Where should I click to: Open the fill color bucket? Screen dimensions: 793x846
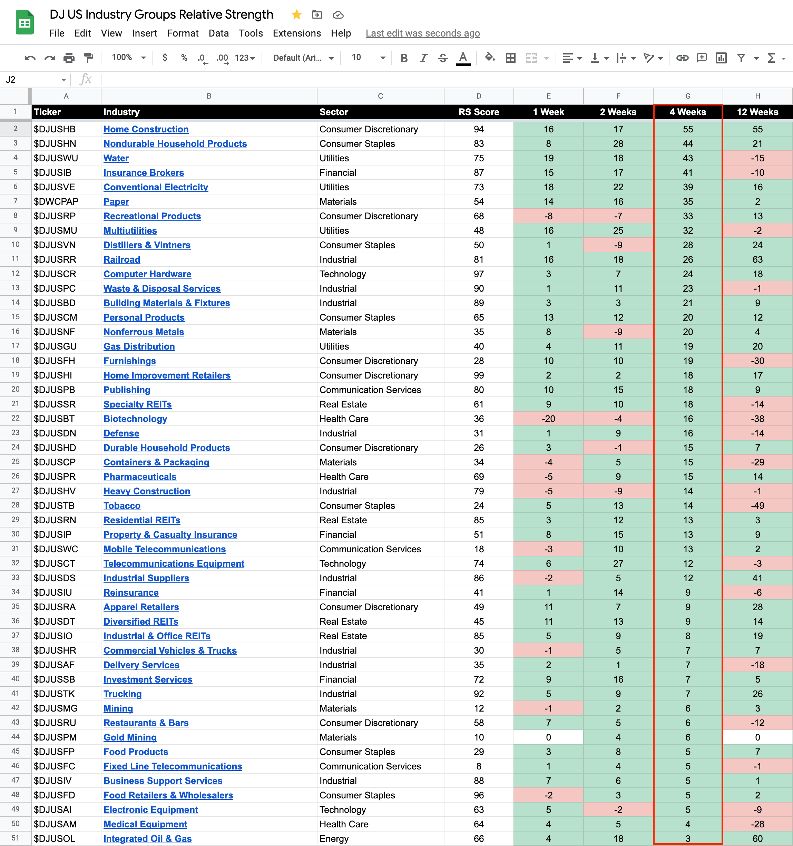point(490,58)
